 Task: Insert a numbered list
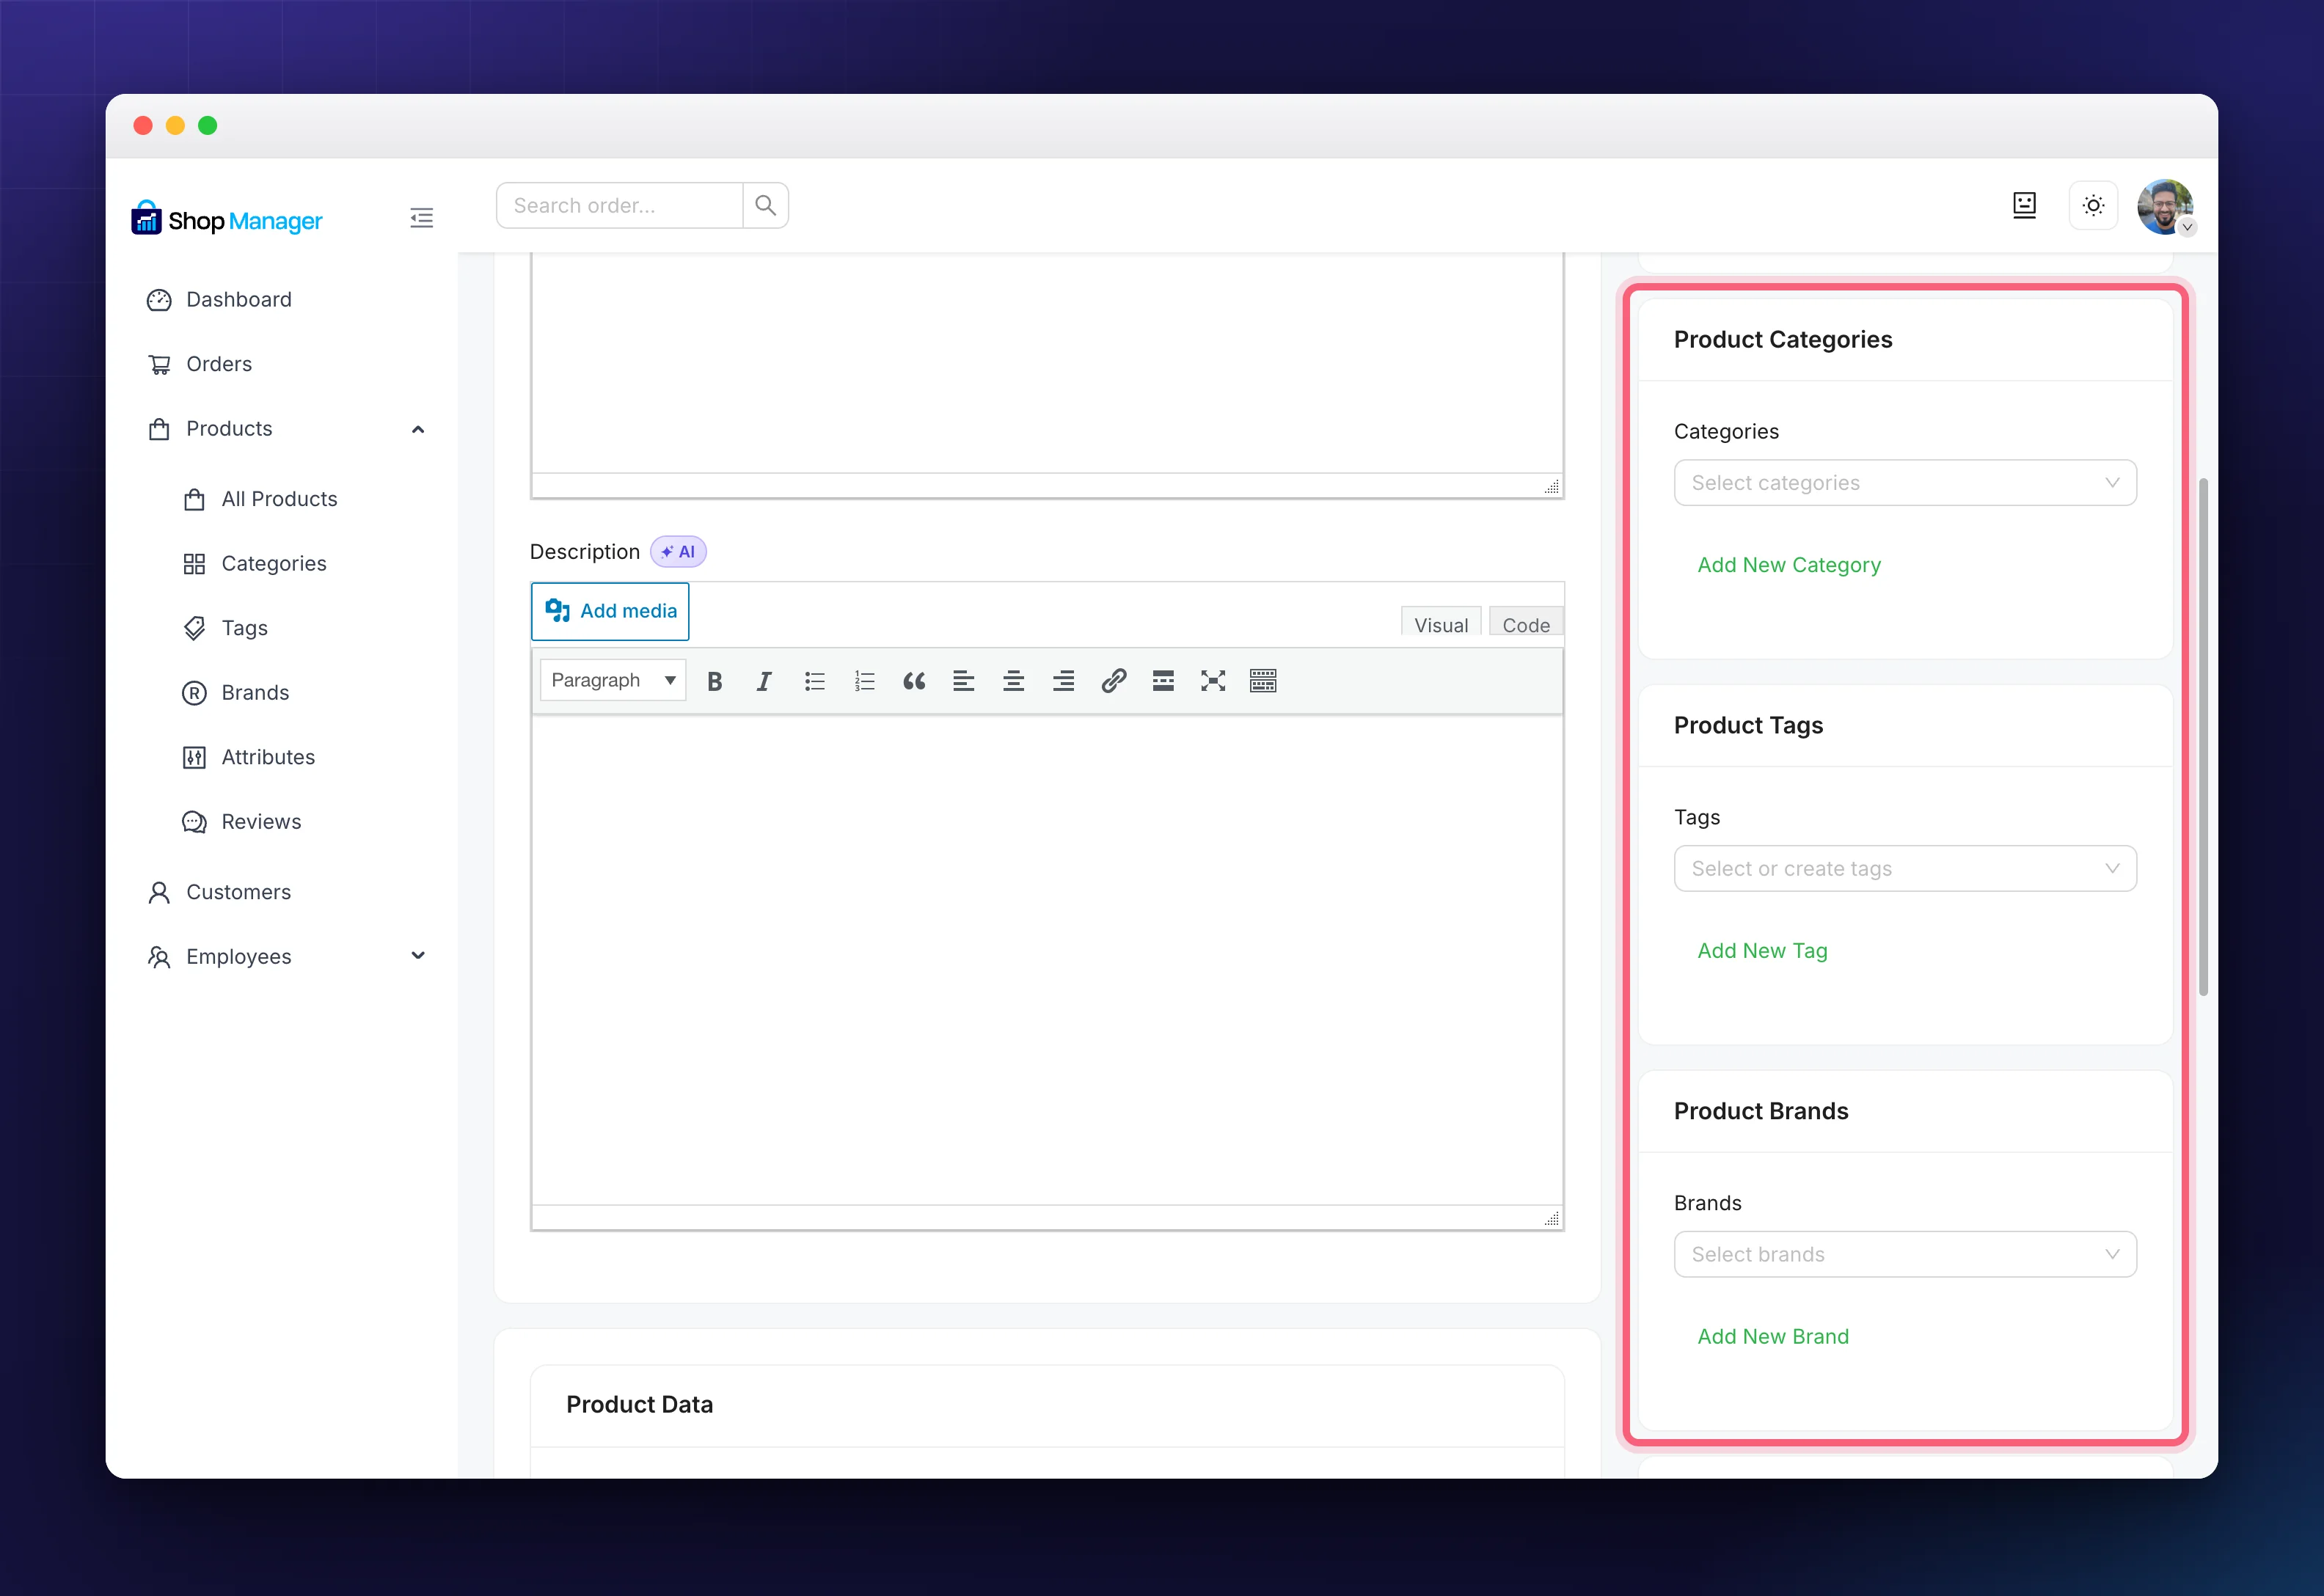pyautogui.click(x=864, y=681)
